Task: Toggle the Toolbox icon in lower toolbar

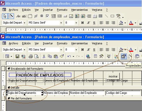Action: [x=101, y=56]
